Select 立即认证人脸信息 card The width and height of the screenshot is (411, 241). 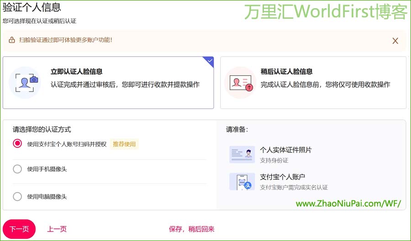(x=108, y=82)
